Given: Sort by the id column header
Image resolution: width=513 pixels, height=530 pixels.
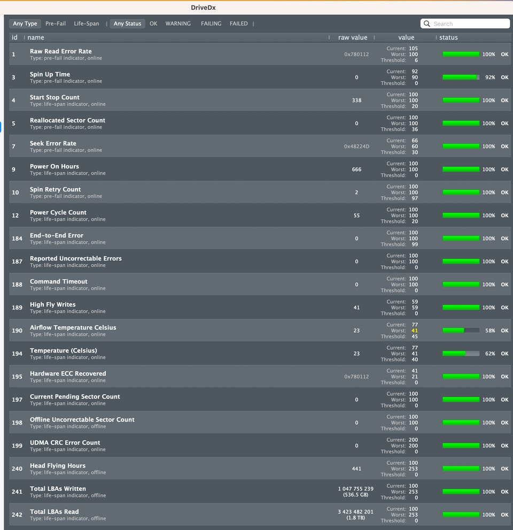Looking at the screenshot, I should pos(14,37).
